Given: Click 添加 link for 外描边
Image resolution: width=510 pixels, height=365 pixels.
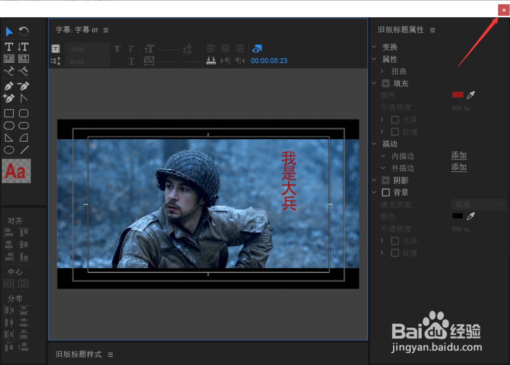Looking at the screenshot, I should point(459,167).
